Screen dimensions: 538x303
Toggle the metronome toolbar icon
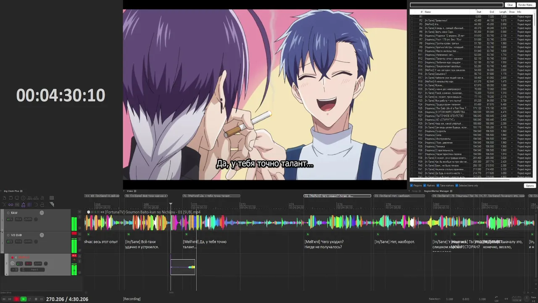point(42,198)
